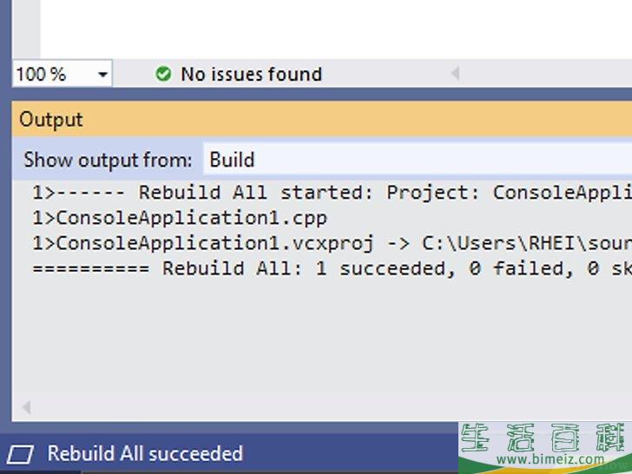Image resolution: width=632 pixels, height=474 pixels.
Task: Click the Rebuild All succeeded status message
Action: 145,454
